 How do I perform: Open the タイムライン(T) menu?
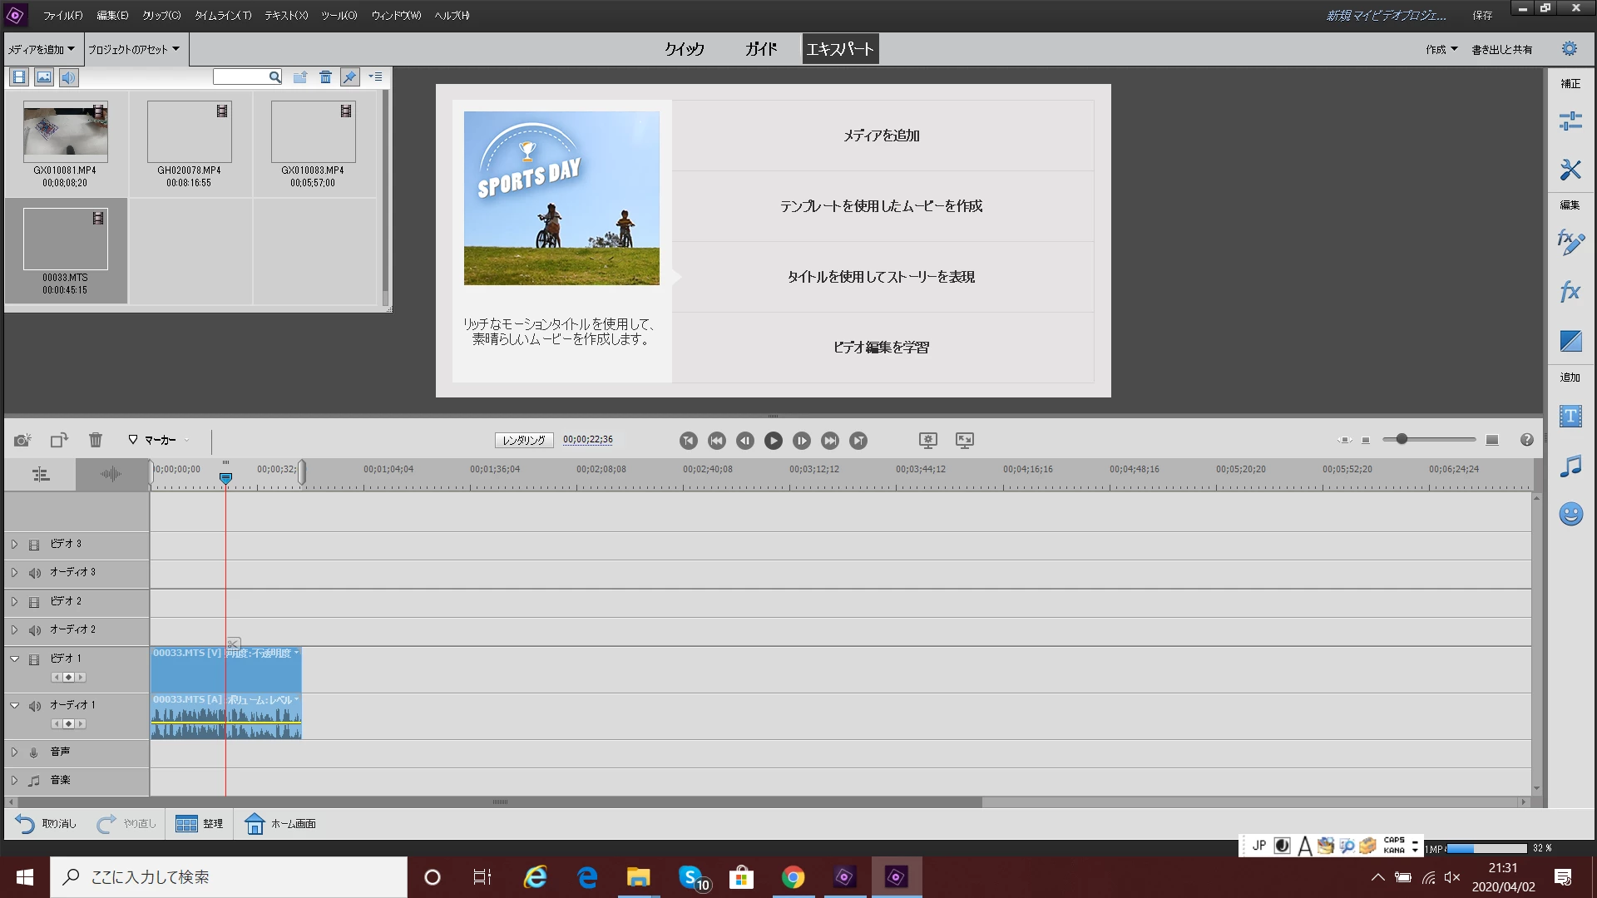[223, 15]
